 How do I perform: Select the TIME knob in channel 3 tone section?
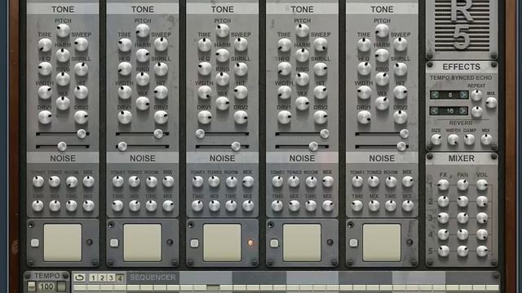[x=205, y=45]
